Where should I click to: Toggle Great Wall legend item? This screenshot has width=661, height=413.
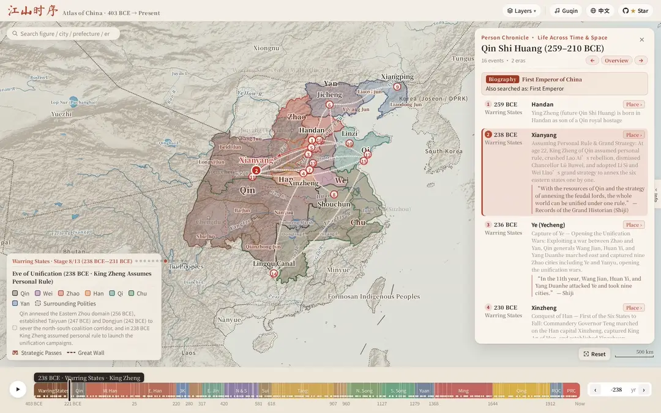click(86, 353)
